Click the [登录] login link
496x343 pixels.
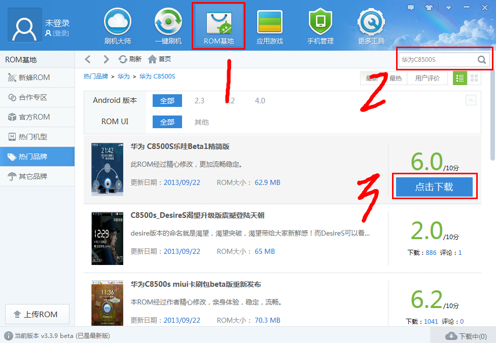(x=61, y=33)
